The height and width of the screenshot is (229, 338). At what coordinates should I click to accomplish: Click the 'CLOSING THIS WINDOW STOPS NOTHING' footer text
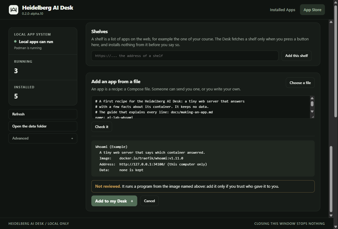289,224
